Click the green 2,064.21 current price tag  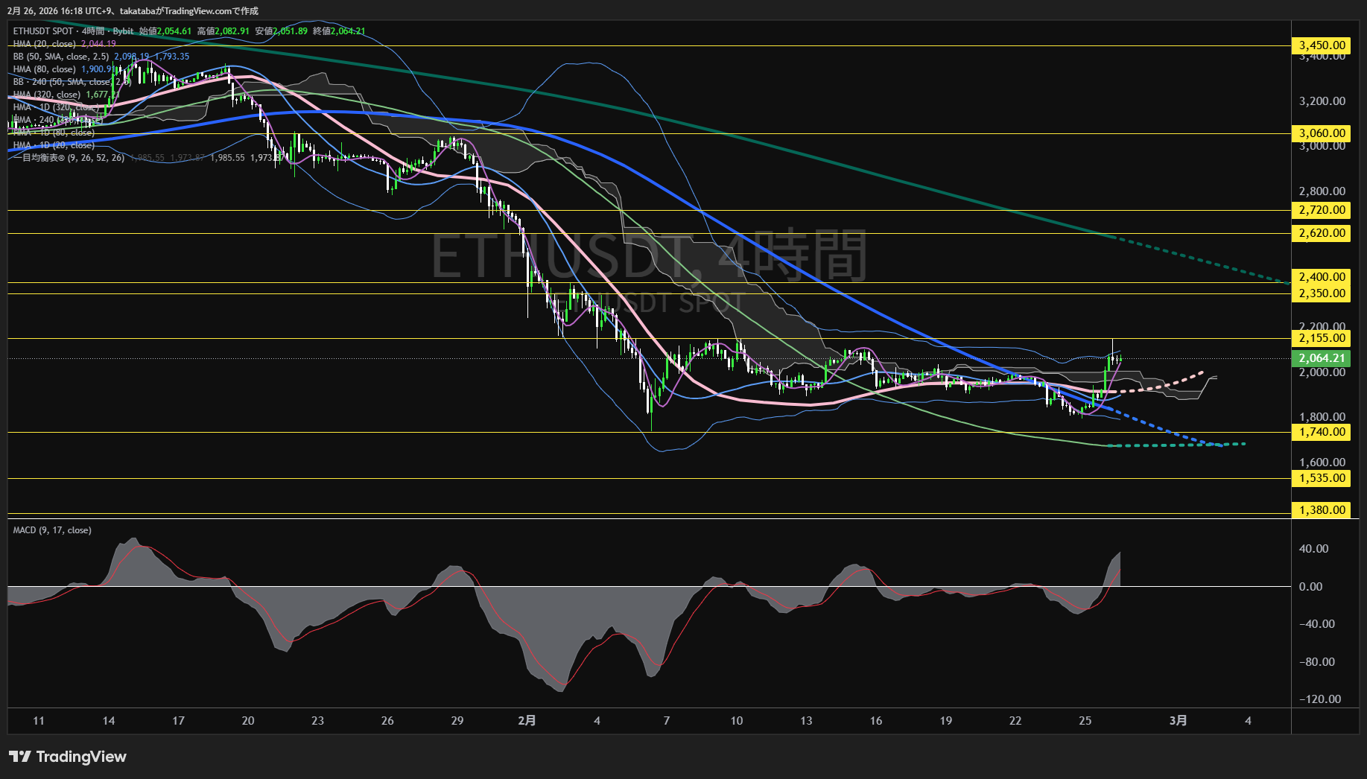tap(1322, 358)
